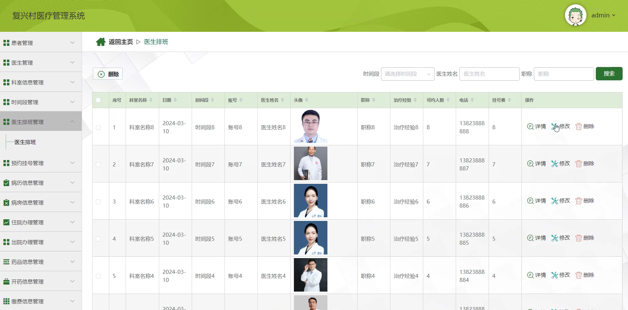Click the 医生排班 breadcrumb
Image resolution: width=628 pixels, height=310 pixels.
tap(156, 42)
